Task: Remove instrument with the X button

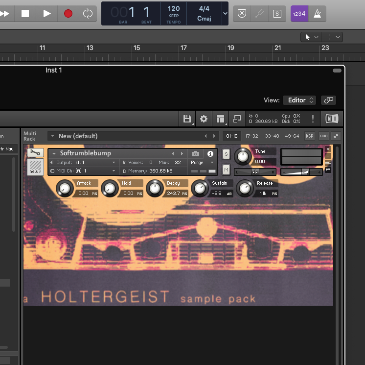Action: pyautogui.click(x=328, y=149)
